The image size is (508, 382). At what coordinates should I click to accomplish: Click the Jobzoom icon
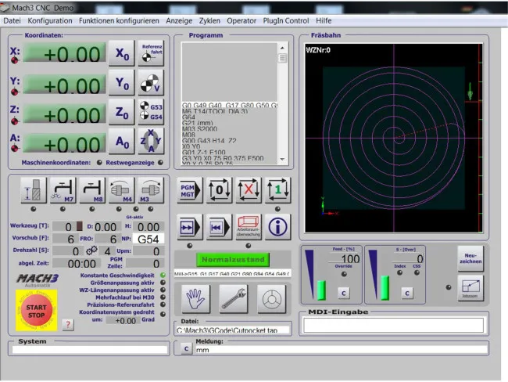[x=470, y=287]
